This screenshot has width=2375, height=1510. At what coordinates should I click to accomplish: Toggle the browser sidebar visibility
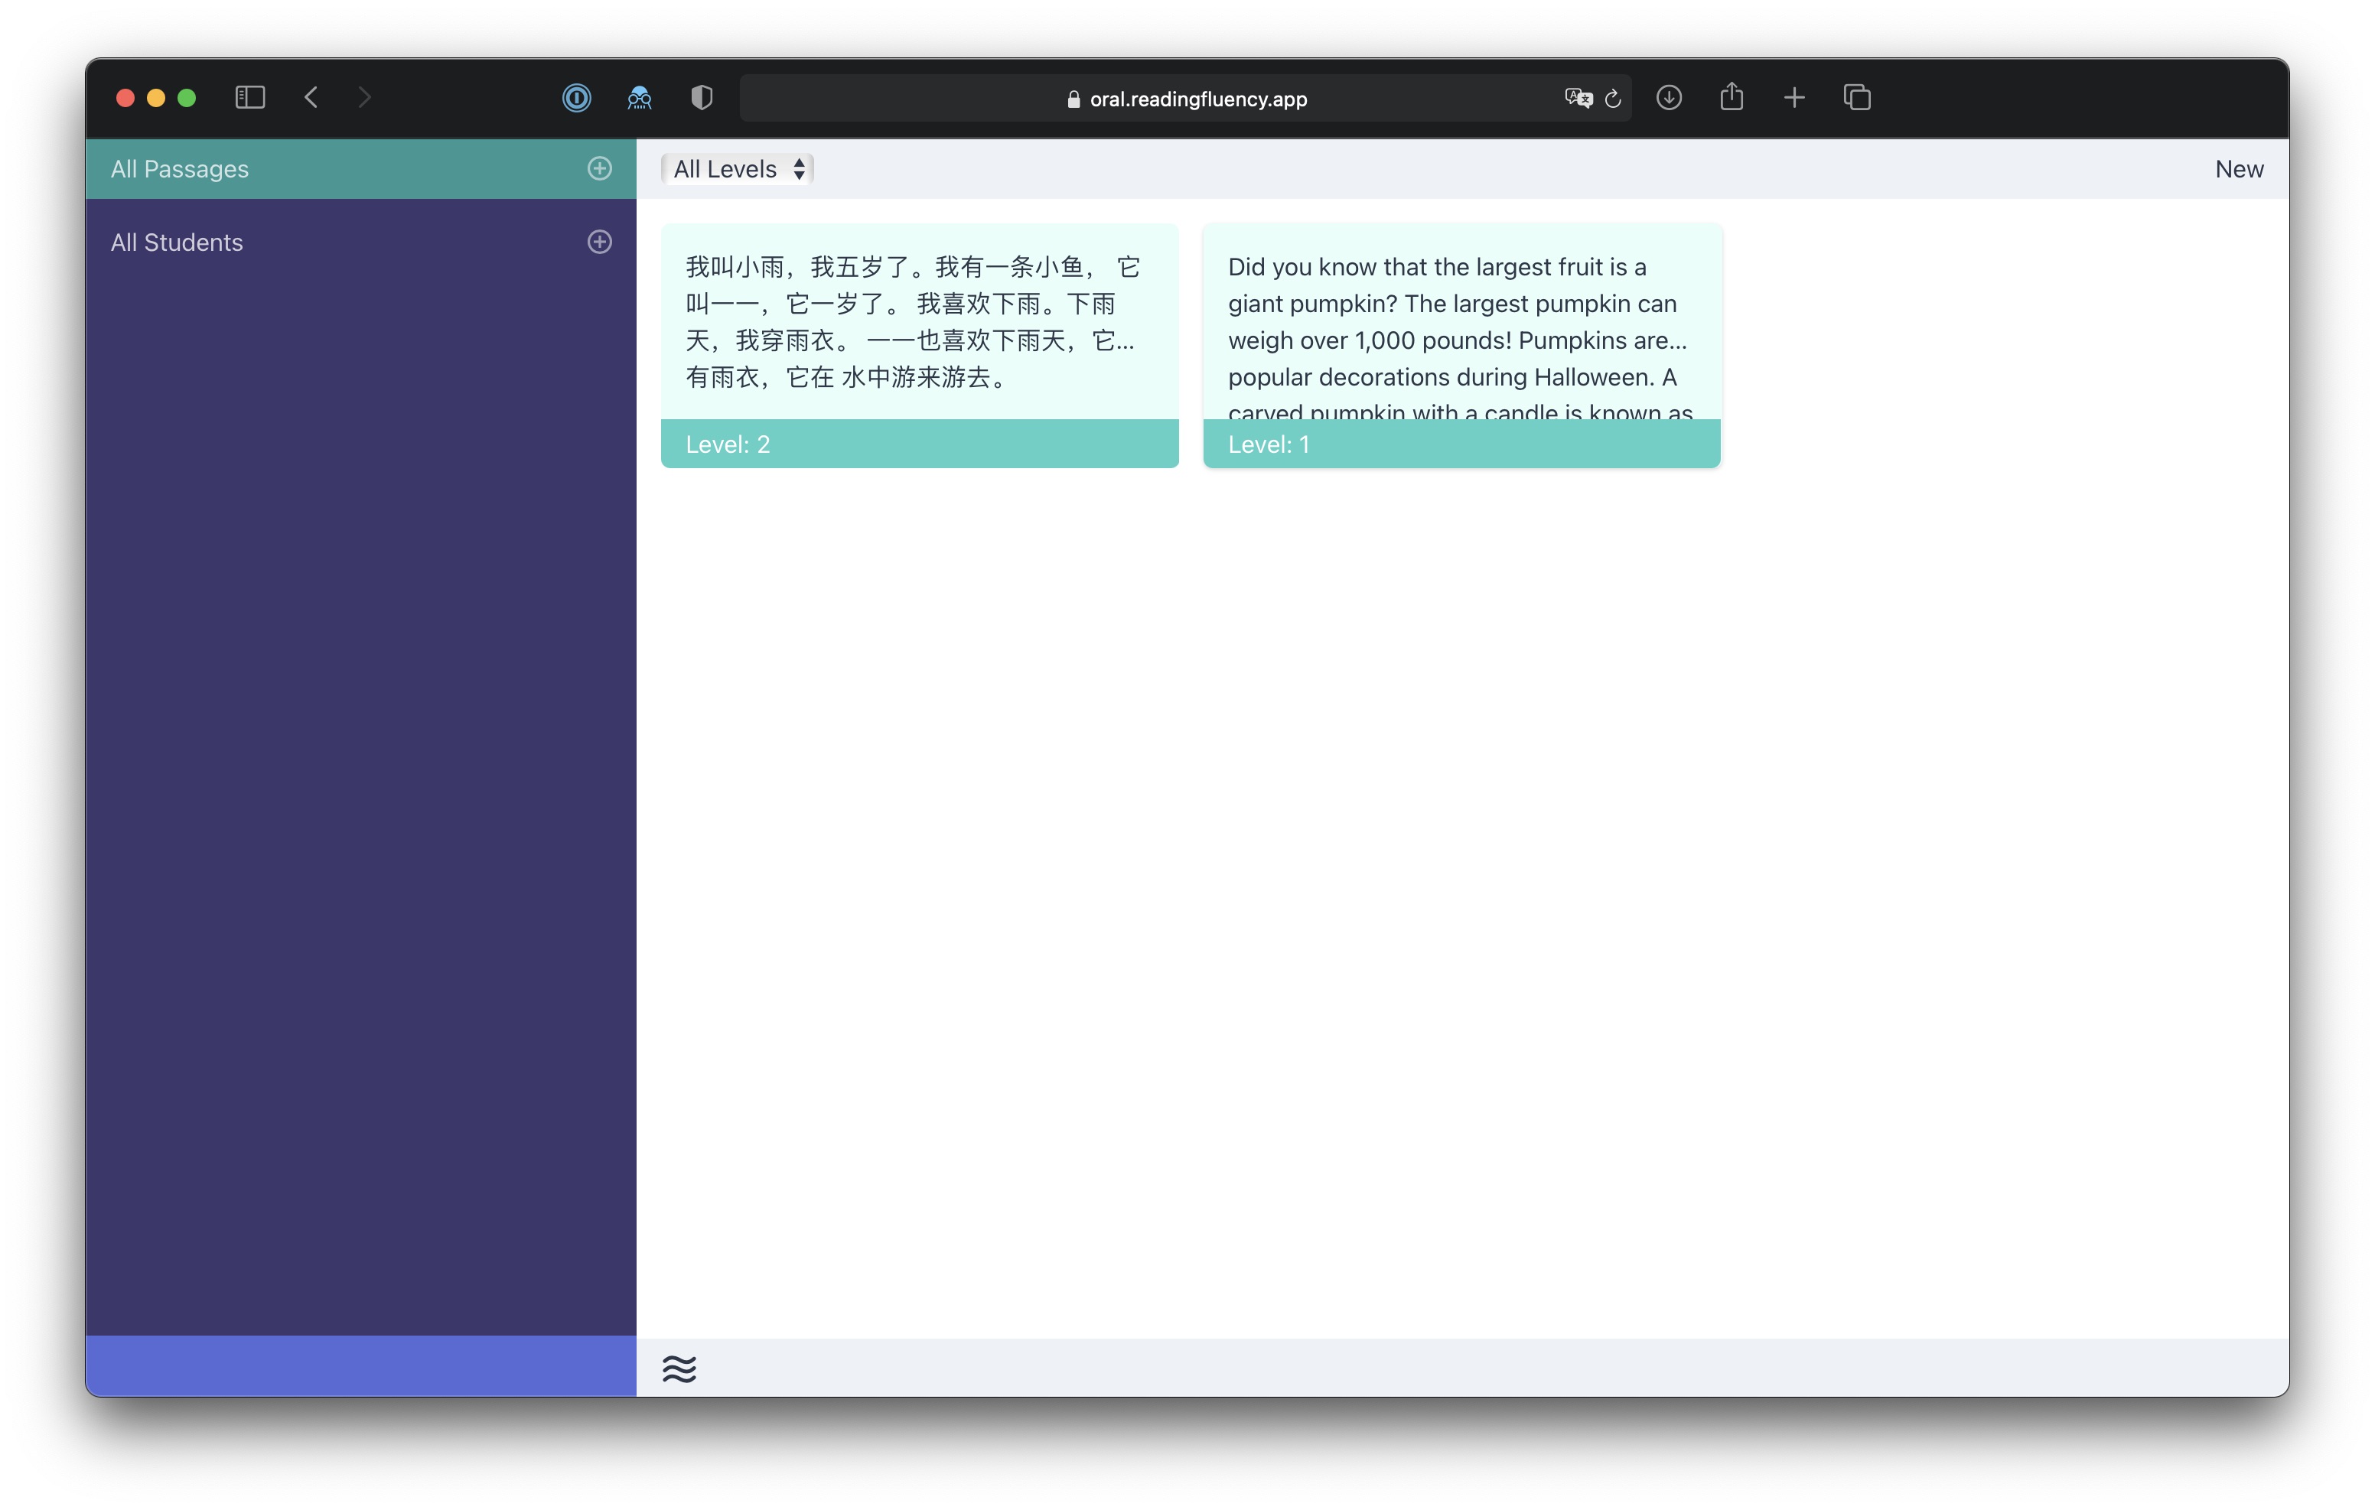point(249,96)
